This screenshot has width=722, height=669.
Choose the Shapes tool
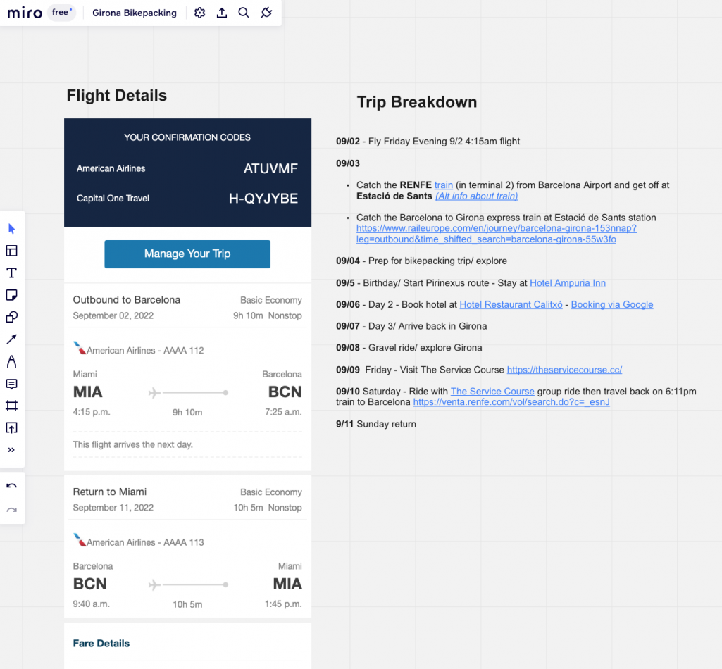[12, 317]
